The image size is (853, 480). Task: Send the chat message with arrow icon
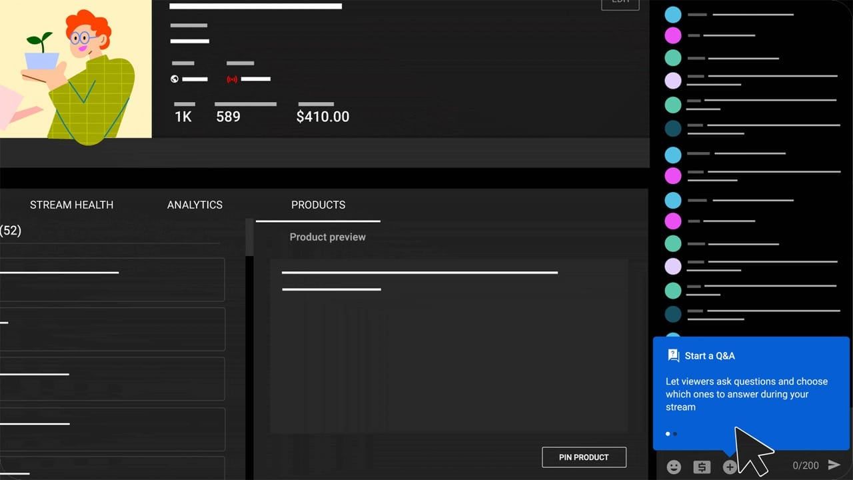[x=834, y=465]
